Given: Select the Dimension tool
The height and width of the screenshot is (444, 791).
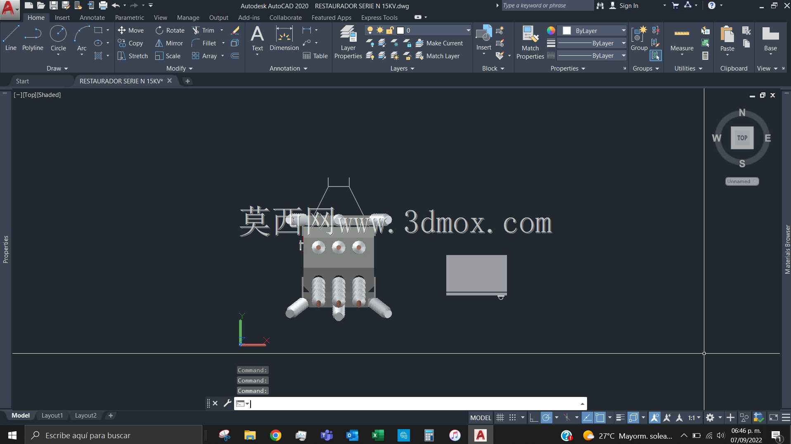Looking at the screenshot, I should point(284,38).
